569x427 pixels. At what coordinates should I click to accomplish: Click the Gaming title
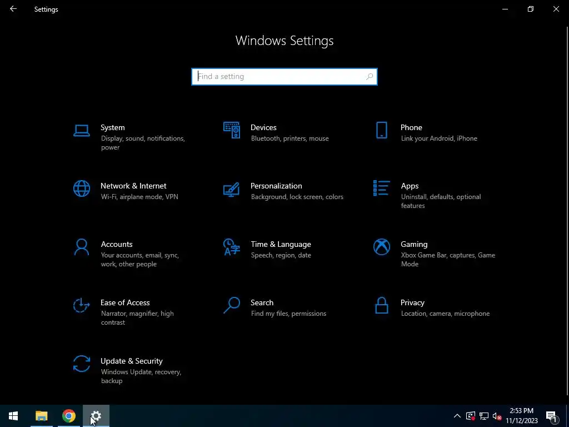click(414, 245)
